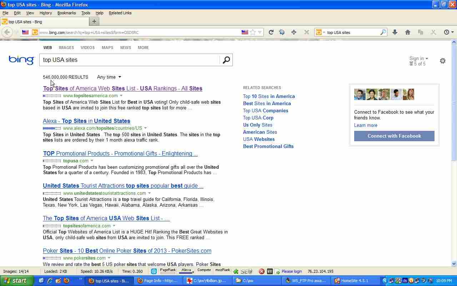
Task: Open the Any time filter dropdown
Action: (109, 77)
